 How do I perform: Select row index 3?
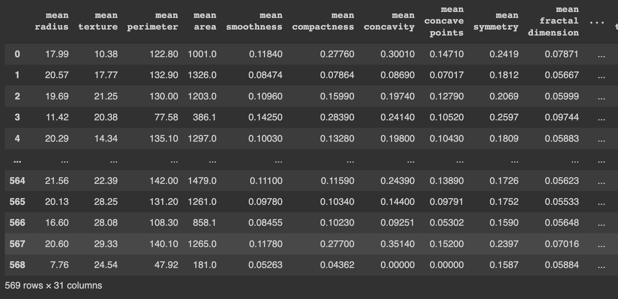(x=17, y=117)
